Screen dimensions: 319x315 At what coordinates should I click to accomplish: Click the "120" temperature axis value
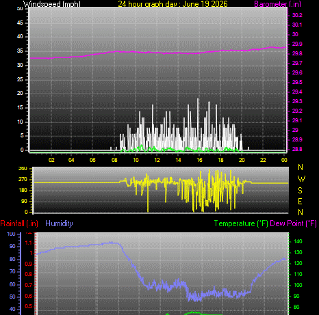[298, 263]
